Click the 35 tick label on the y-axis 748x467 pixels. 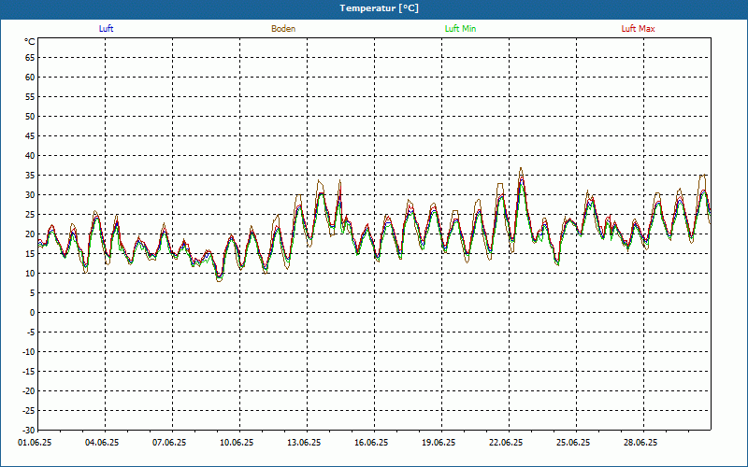29,176
